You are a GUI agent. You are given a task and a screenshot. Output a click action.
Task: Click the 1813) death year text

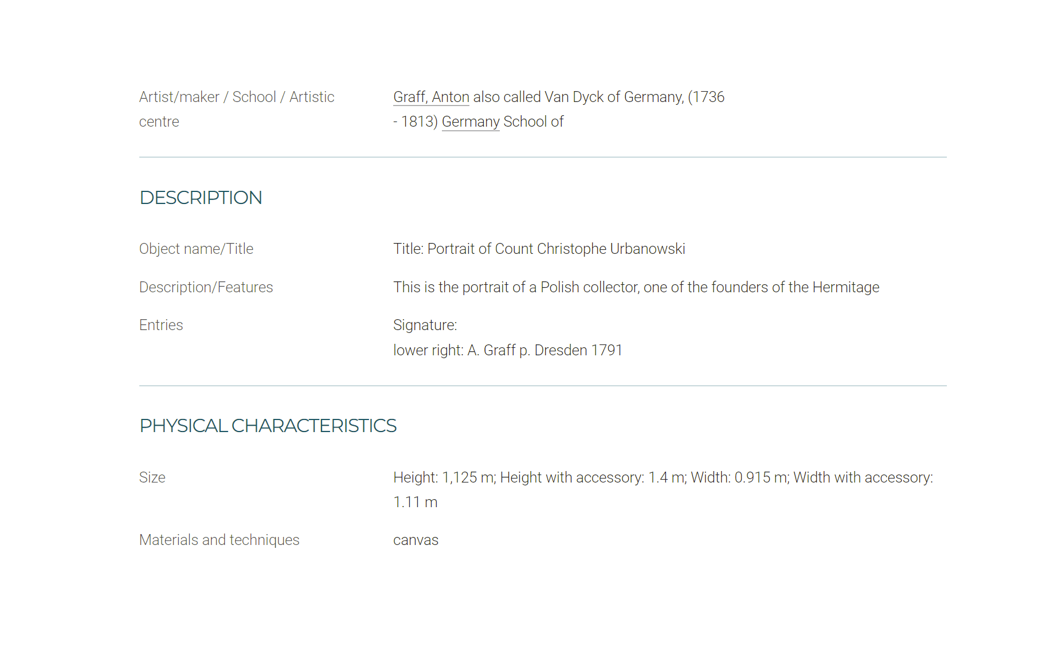pyautogui.click(x=420, y=121)
